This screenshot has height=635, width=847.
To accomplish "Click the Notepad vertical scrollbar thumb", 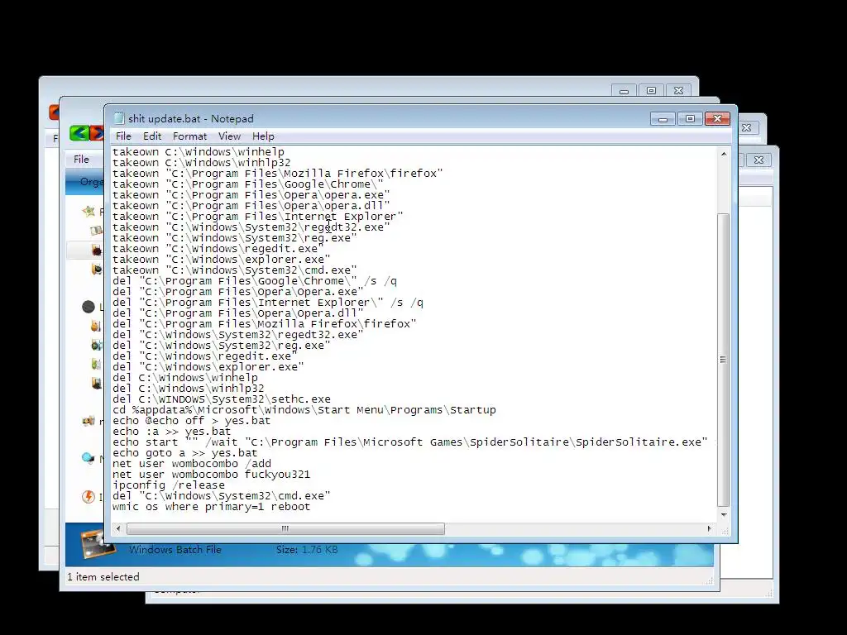I will [724, 360].
